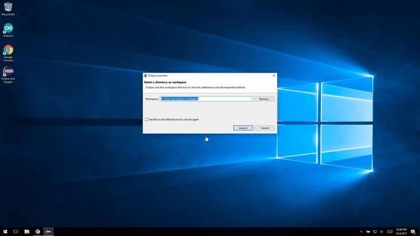Click the Eclipse logo in the Launcher title bar
The height and width of the screenshot is (236, 420).
pyautogui.click(x=146, y=76)
